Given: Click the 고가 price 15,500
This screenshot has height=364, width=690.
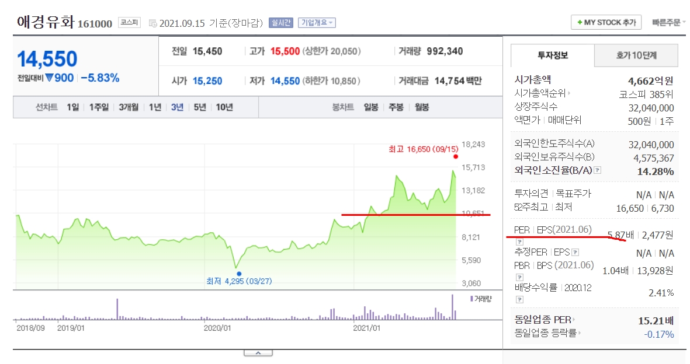Looking at the screenshot, I should pos(285,51).
